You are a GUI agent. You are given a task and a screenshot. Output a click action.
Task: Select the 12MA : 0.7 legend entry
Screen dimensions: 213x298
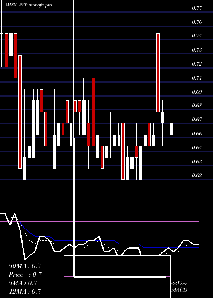[25, 291]
